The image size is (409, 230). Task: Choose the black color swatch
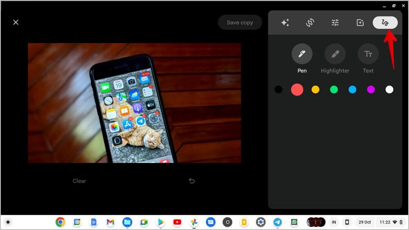(x=278, y=89)
